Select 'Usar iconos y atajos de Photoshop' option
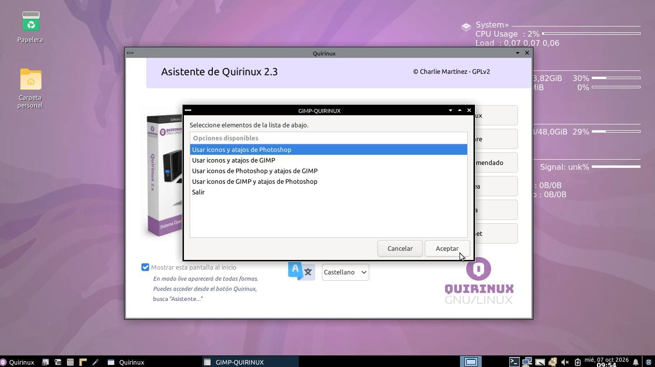 328,150
